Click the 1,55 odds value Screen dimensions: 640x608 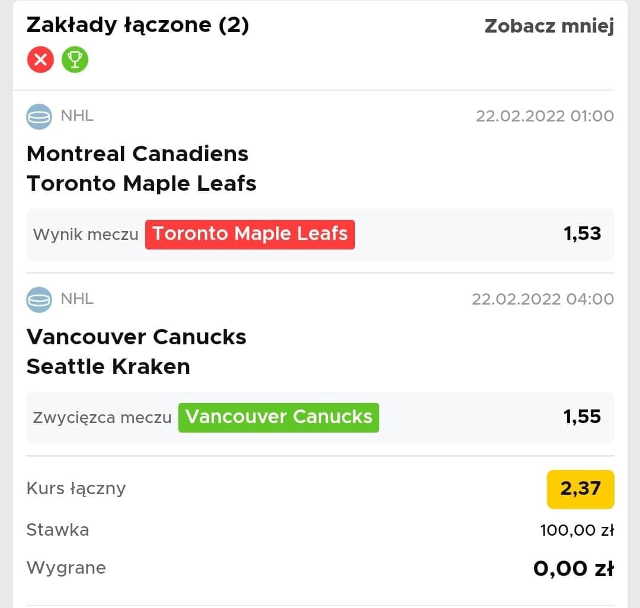click(x=583, y=417)
